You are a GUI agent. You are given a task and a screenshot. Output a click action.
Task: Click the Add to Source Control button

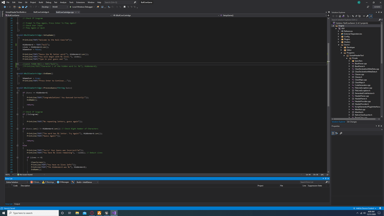click(x=366, y=208)
